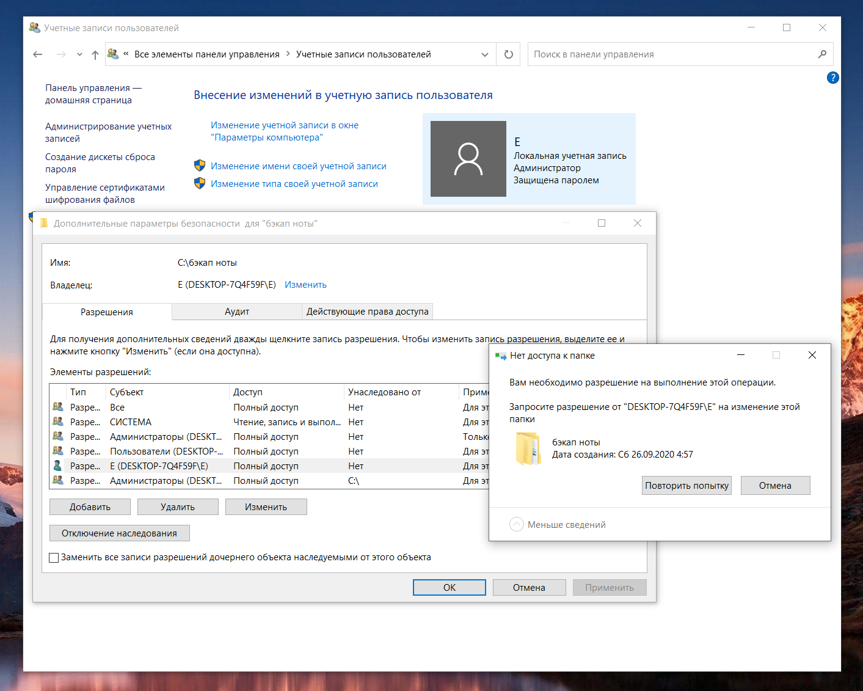The height and width of the screenshot is (691, 863).
Task: Open account administration link
Action: (x=109, y=133)
